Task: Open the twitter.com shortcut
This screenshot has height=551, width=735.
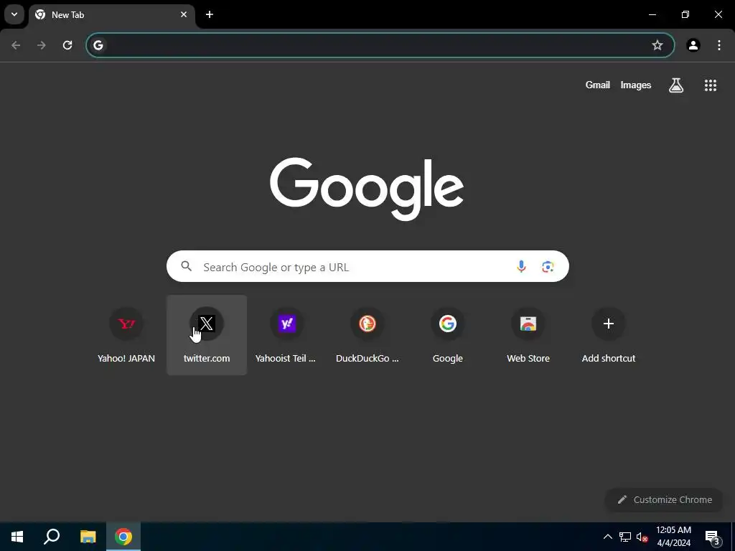Action: click(207, 334)
